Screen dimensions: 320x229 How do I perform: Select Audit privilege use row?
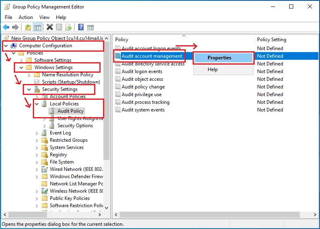[142, 95]
